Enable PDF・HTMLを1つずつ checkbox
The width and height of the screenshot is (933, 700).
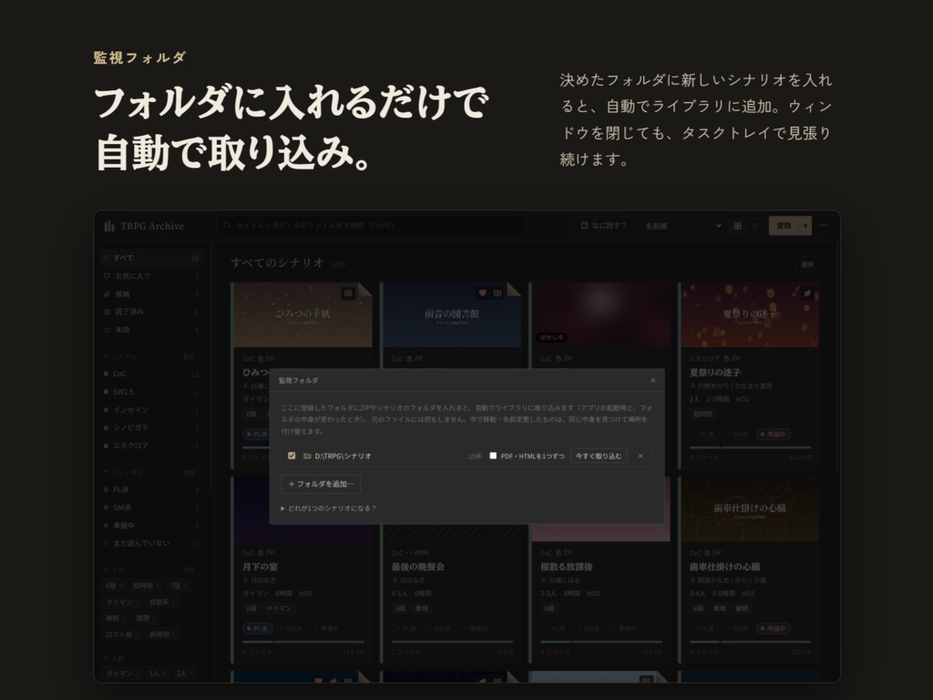click(493, 456)
